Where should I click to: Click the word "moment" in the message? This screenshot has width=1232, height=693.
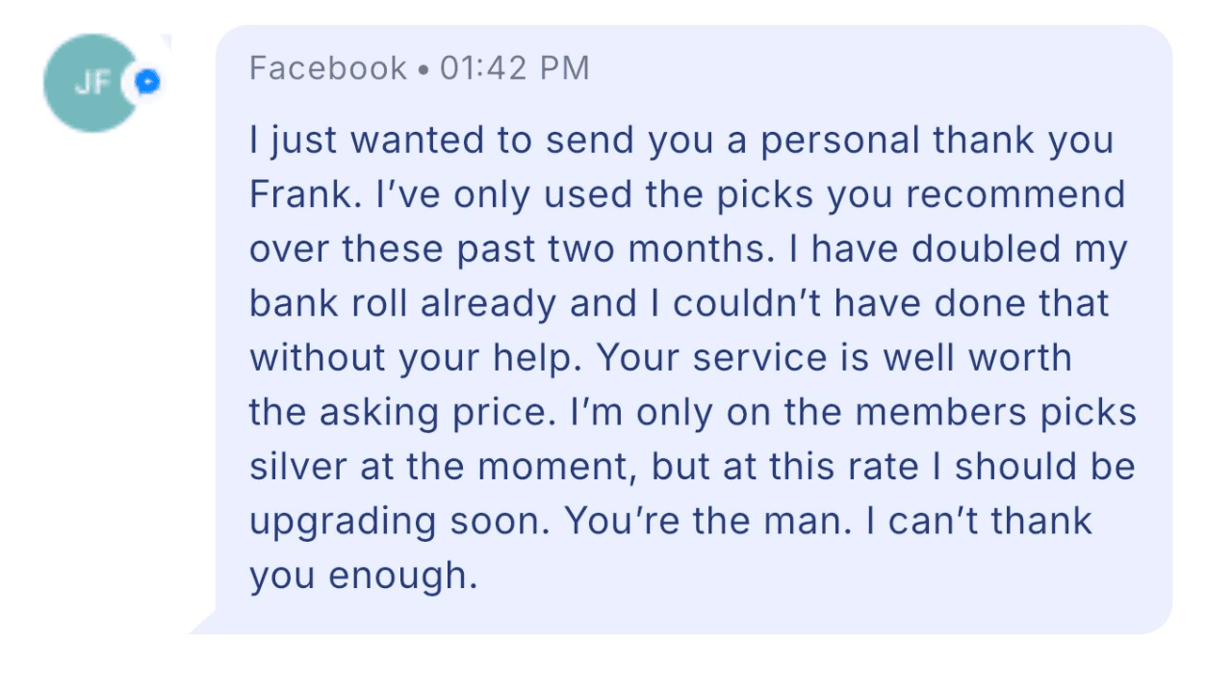(557, 466)
